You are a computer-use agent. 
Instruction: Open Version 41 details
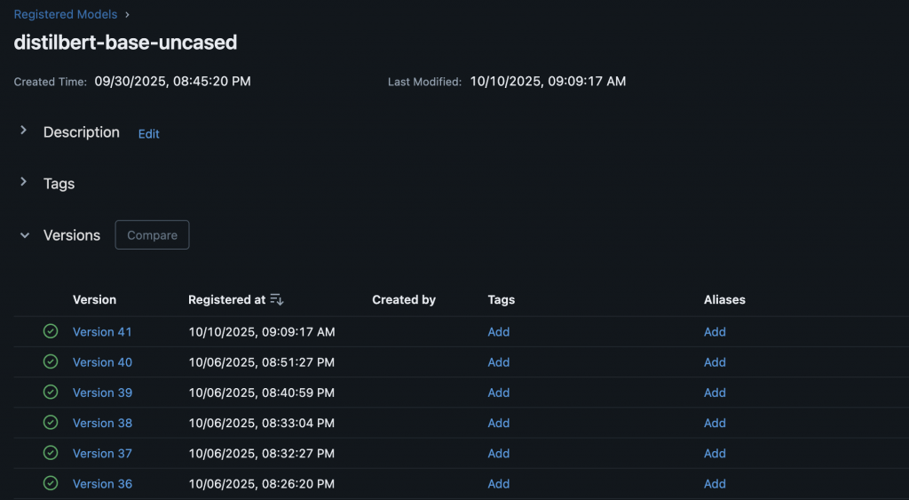point(102,332)
